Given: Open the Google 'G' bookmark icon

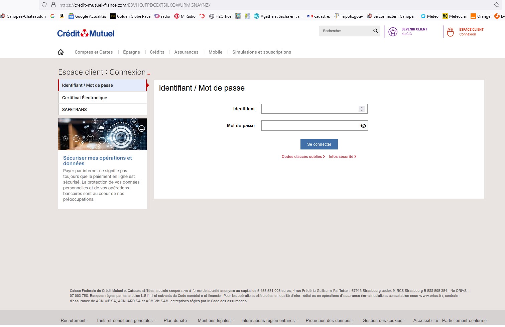Looking at the screenshot, I should (x=52, y=16).
